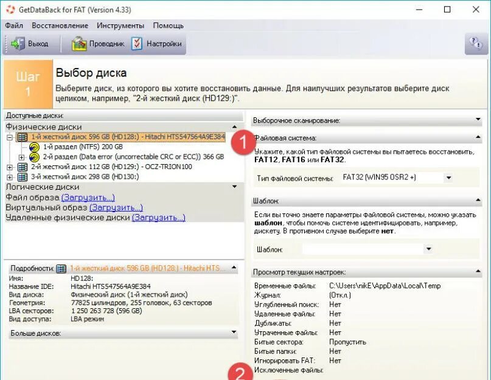Minimize the GetDataBack window
Viewport: 491px width, 380px height.
419,10
